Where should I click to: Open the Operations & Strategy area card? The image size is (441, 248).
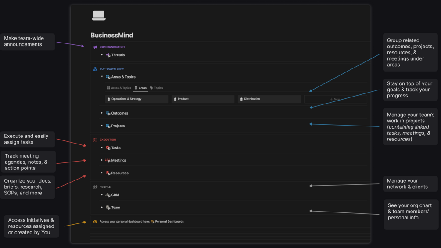point(136,99)
